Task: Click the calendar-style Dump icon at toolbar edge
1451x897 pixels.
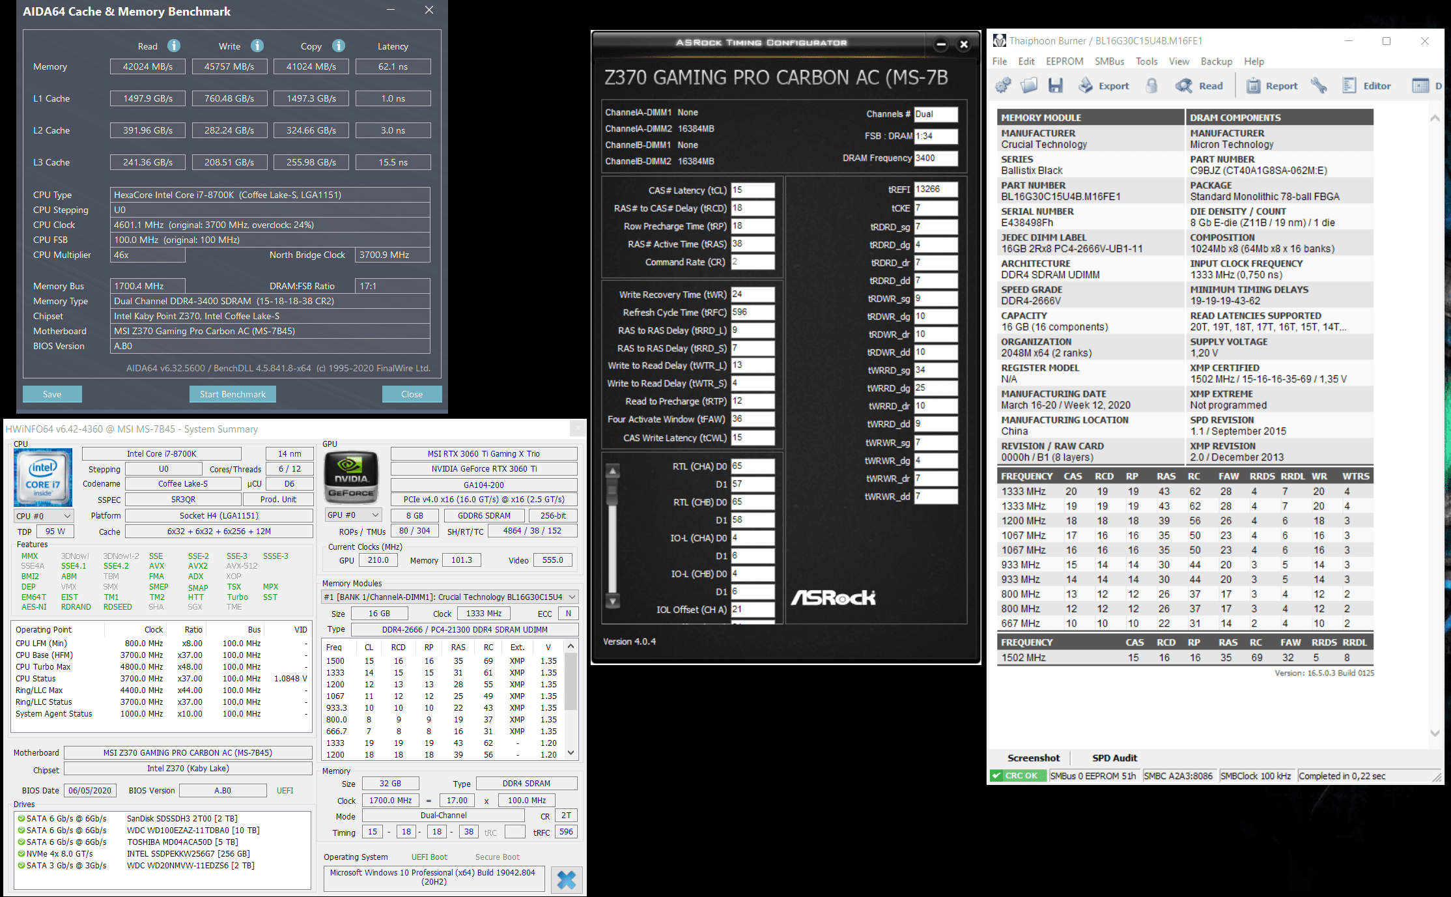Action: click(1420, 85)
